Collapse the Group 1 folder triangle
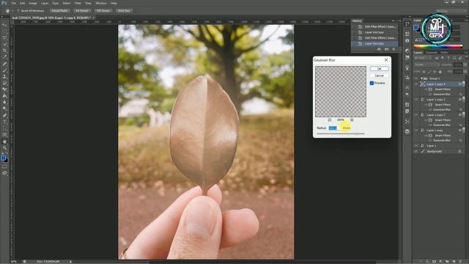Screen dimensions: 469x264 point(421,78)
